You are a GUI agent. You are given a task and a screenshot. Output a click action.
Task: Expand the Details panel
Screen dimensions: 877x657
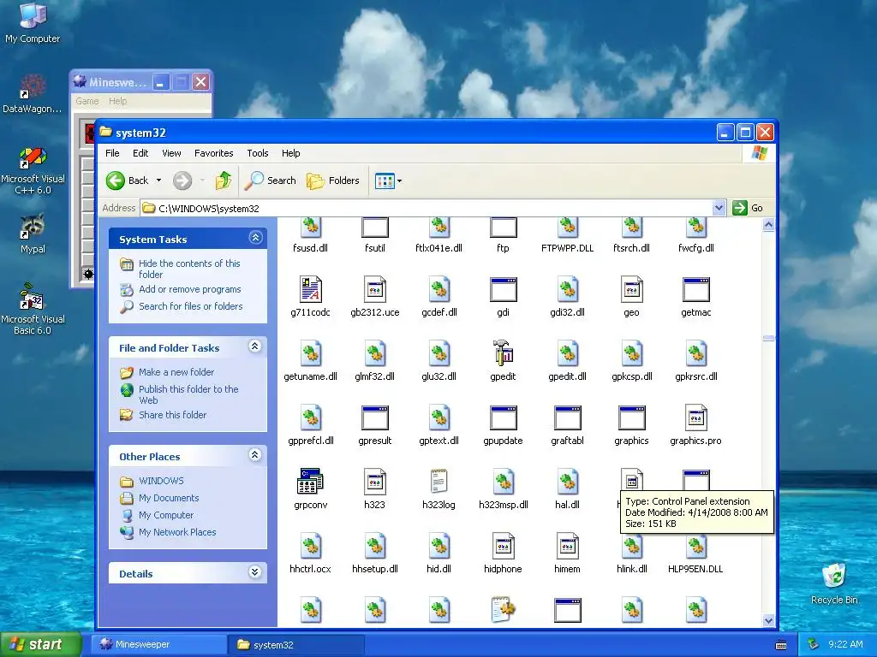[255, 572]
